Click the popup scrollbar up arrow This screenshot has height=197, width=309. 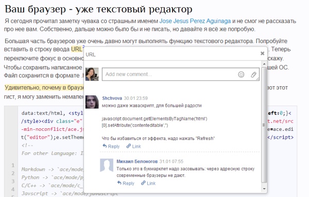point(264,64)
